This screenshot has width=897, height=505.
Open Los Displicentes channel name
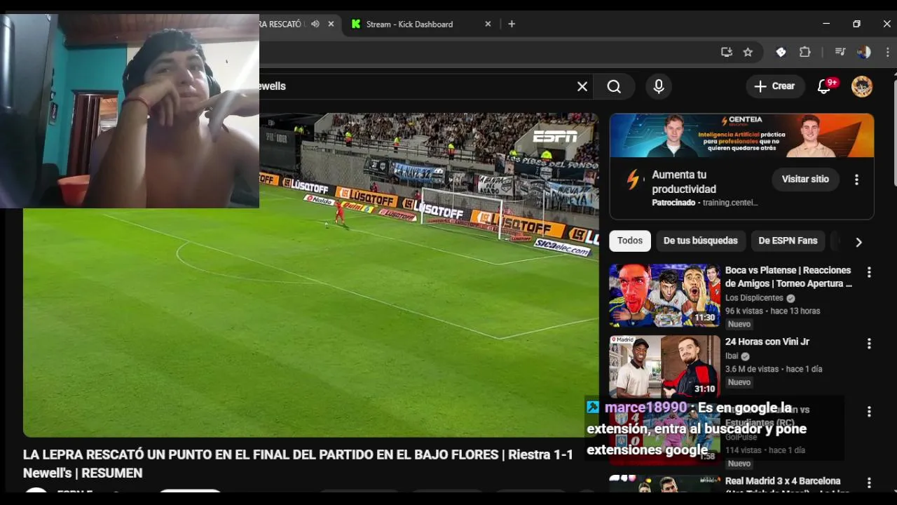[x=754, y=298]
